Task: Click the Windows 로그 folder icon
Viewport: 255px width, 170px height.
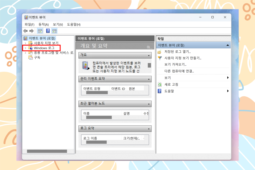Action: 30,48
